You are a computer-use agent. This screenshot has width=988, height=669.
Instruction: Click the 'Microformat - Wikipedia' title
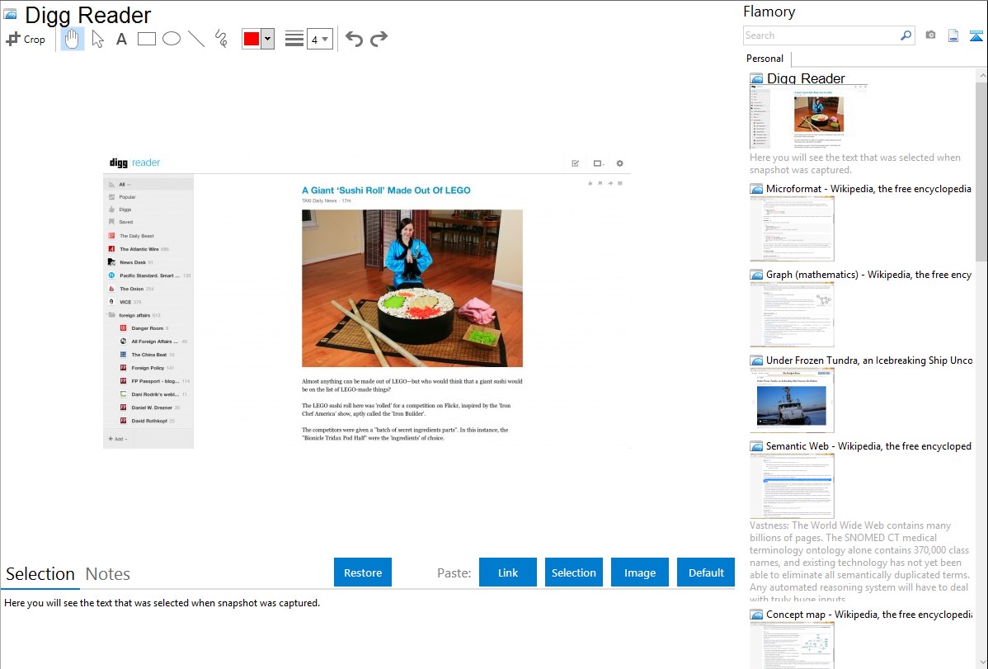click(x=868, y=189)
